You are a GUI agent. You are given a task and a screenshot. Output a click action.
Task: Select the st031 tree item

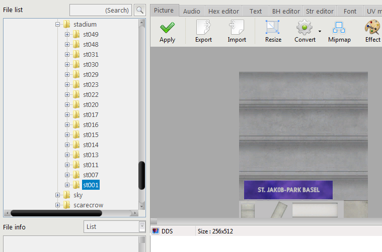(x=91, y=54)
